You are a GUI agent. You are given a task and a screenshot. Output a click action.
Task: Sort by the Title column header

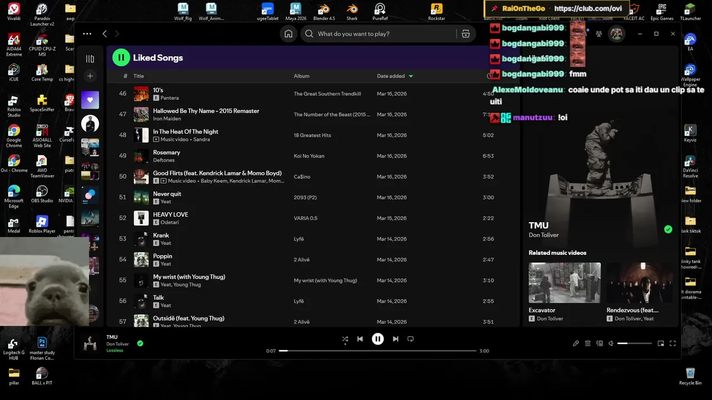point(139,76)
